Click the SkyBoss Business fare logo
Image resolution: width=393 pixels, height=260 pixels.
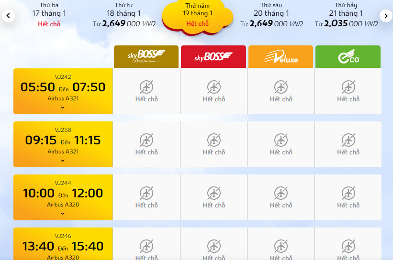(x=146, y=57)
